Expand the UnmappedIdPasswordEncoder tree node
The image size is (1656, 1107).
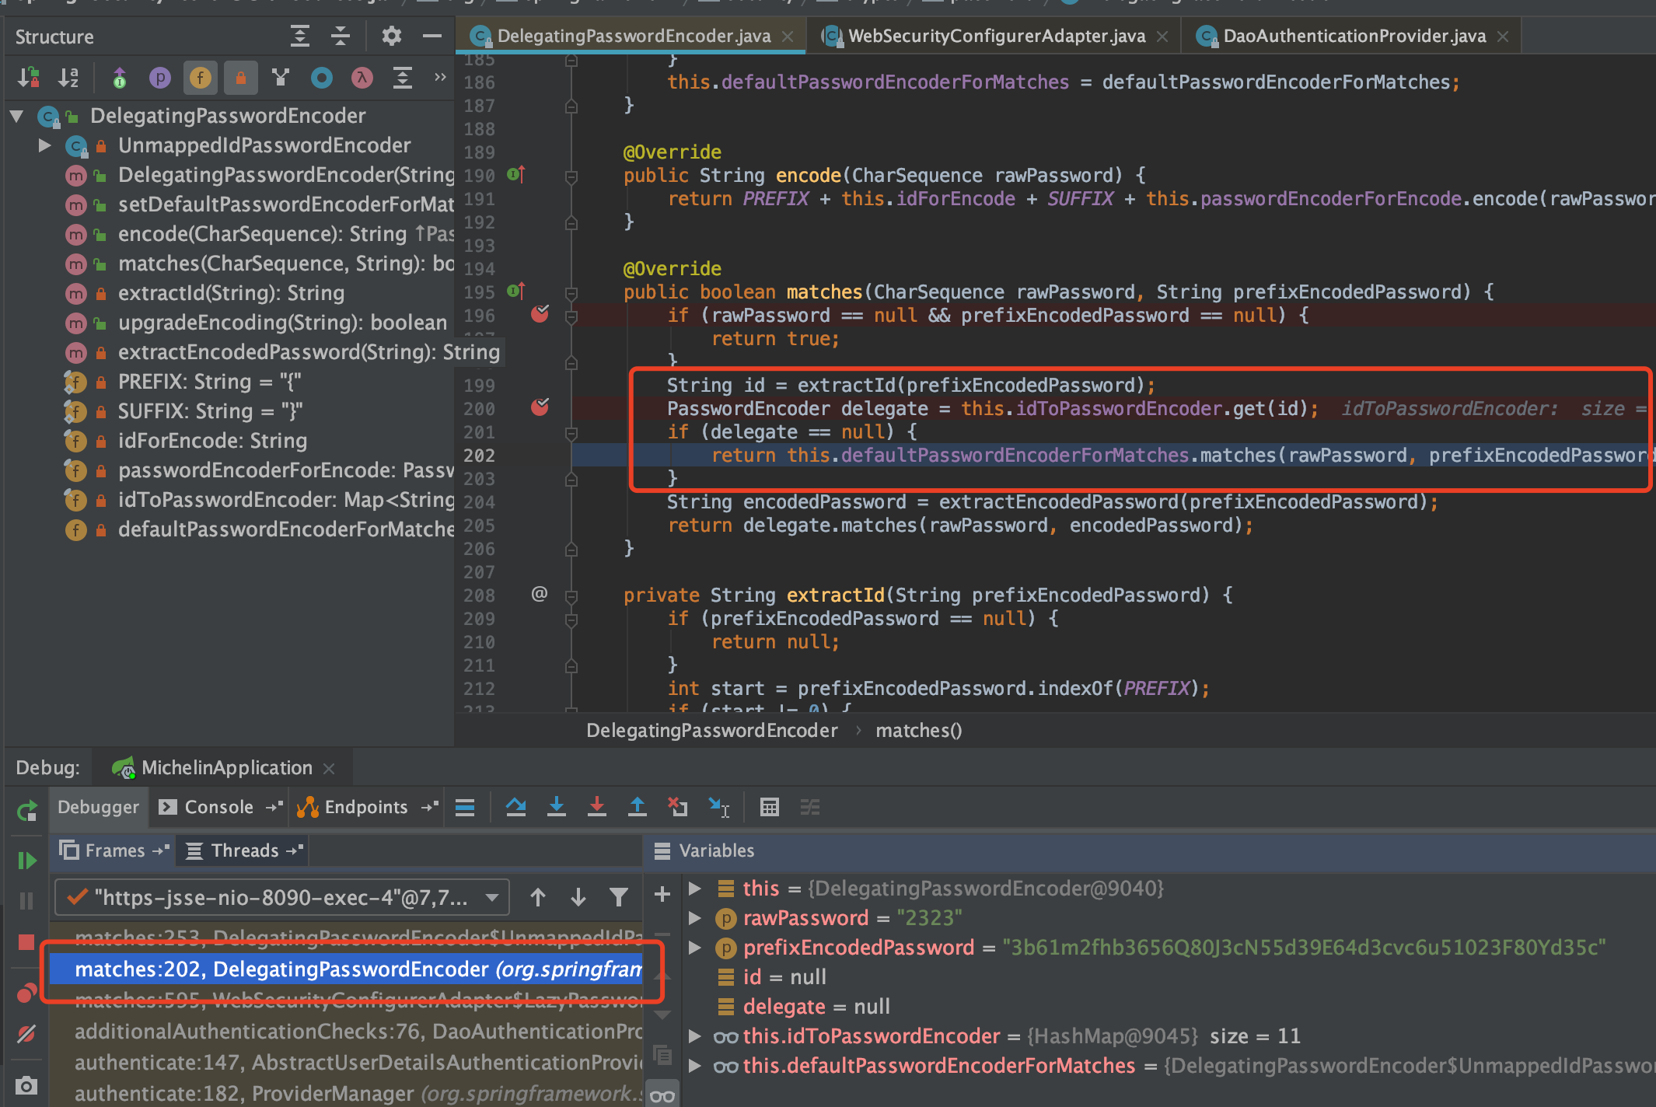point(44,145)
